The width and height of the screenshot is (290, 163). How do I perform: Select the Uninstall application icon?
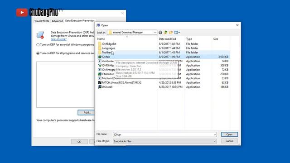coord(100,87)
